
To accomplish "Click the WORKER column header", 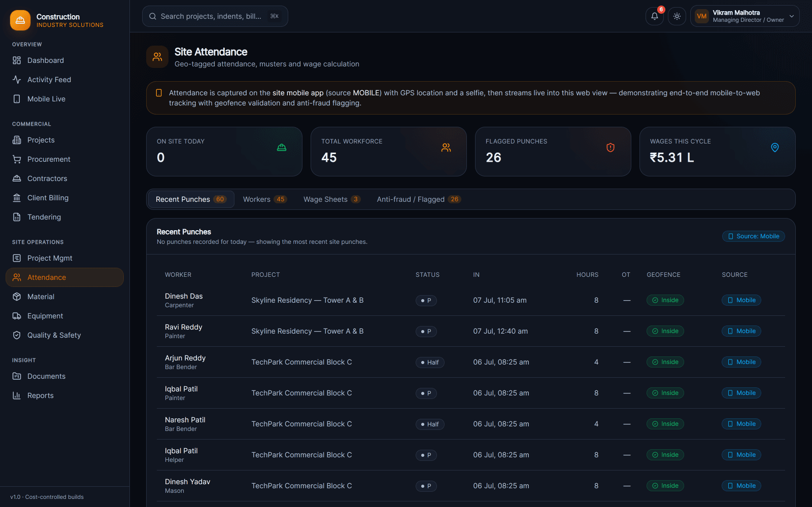I will coord(178,275).
